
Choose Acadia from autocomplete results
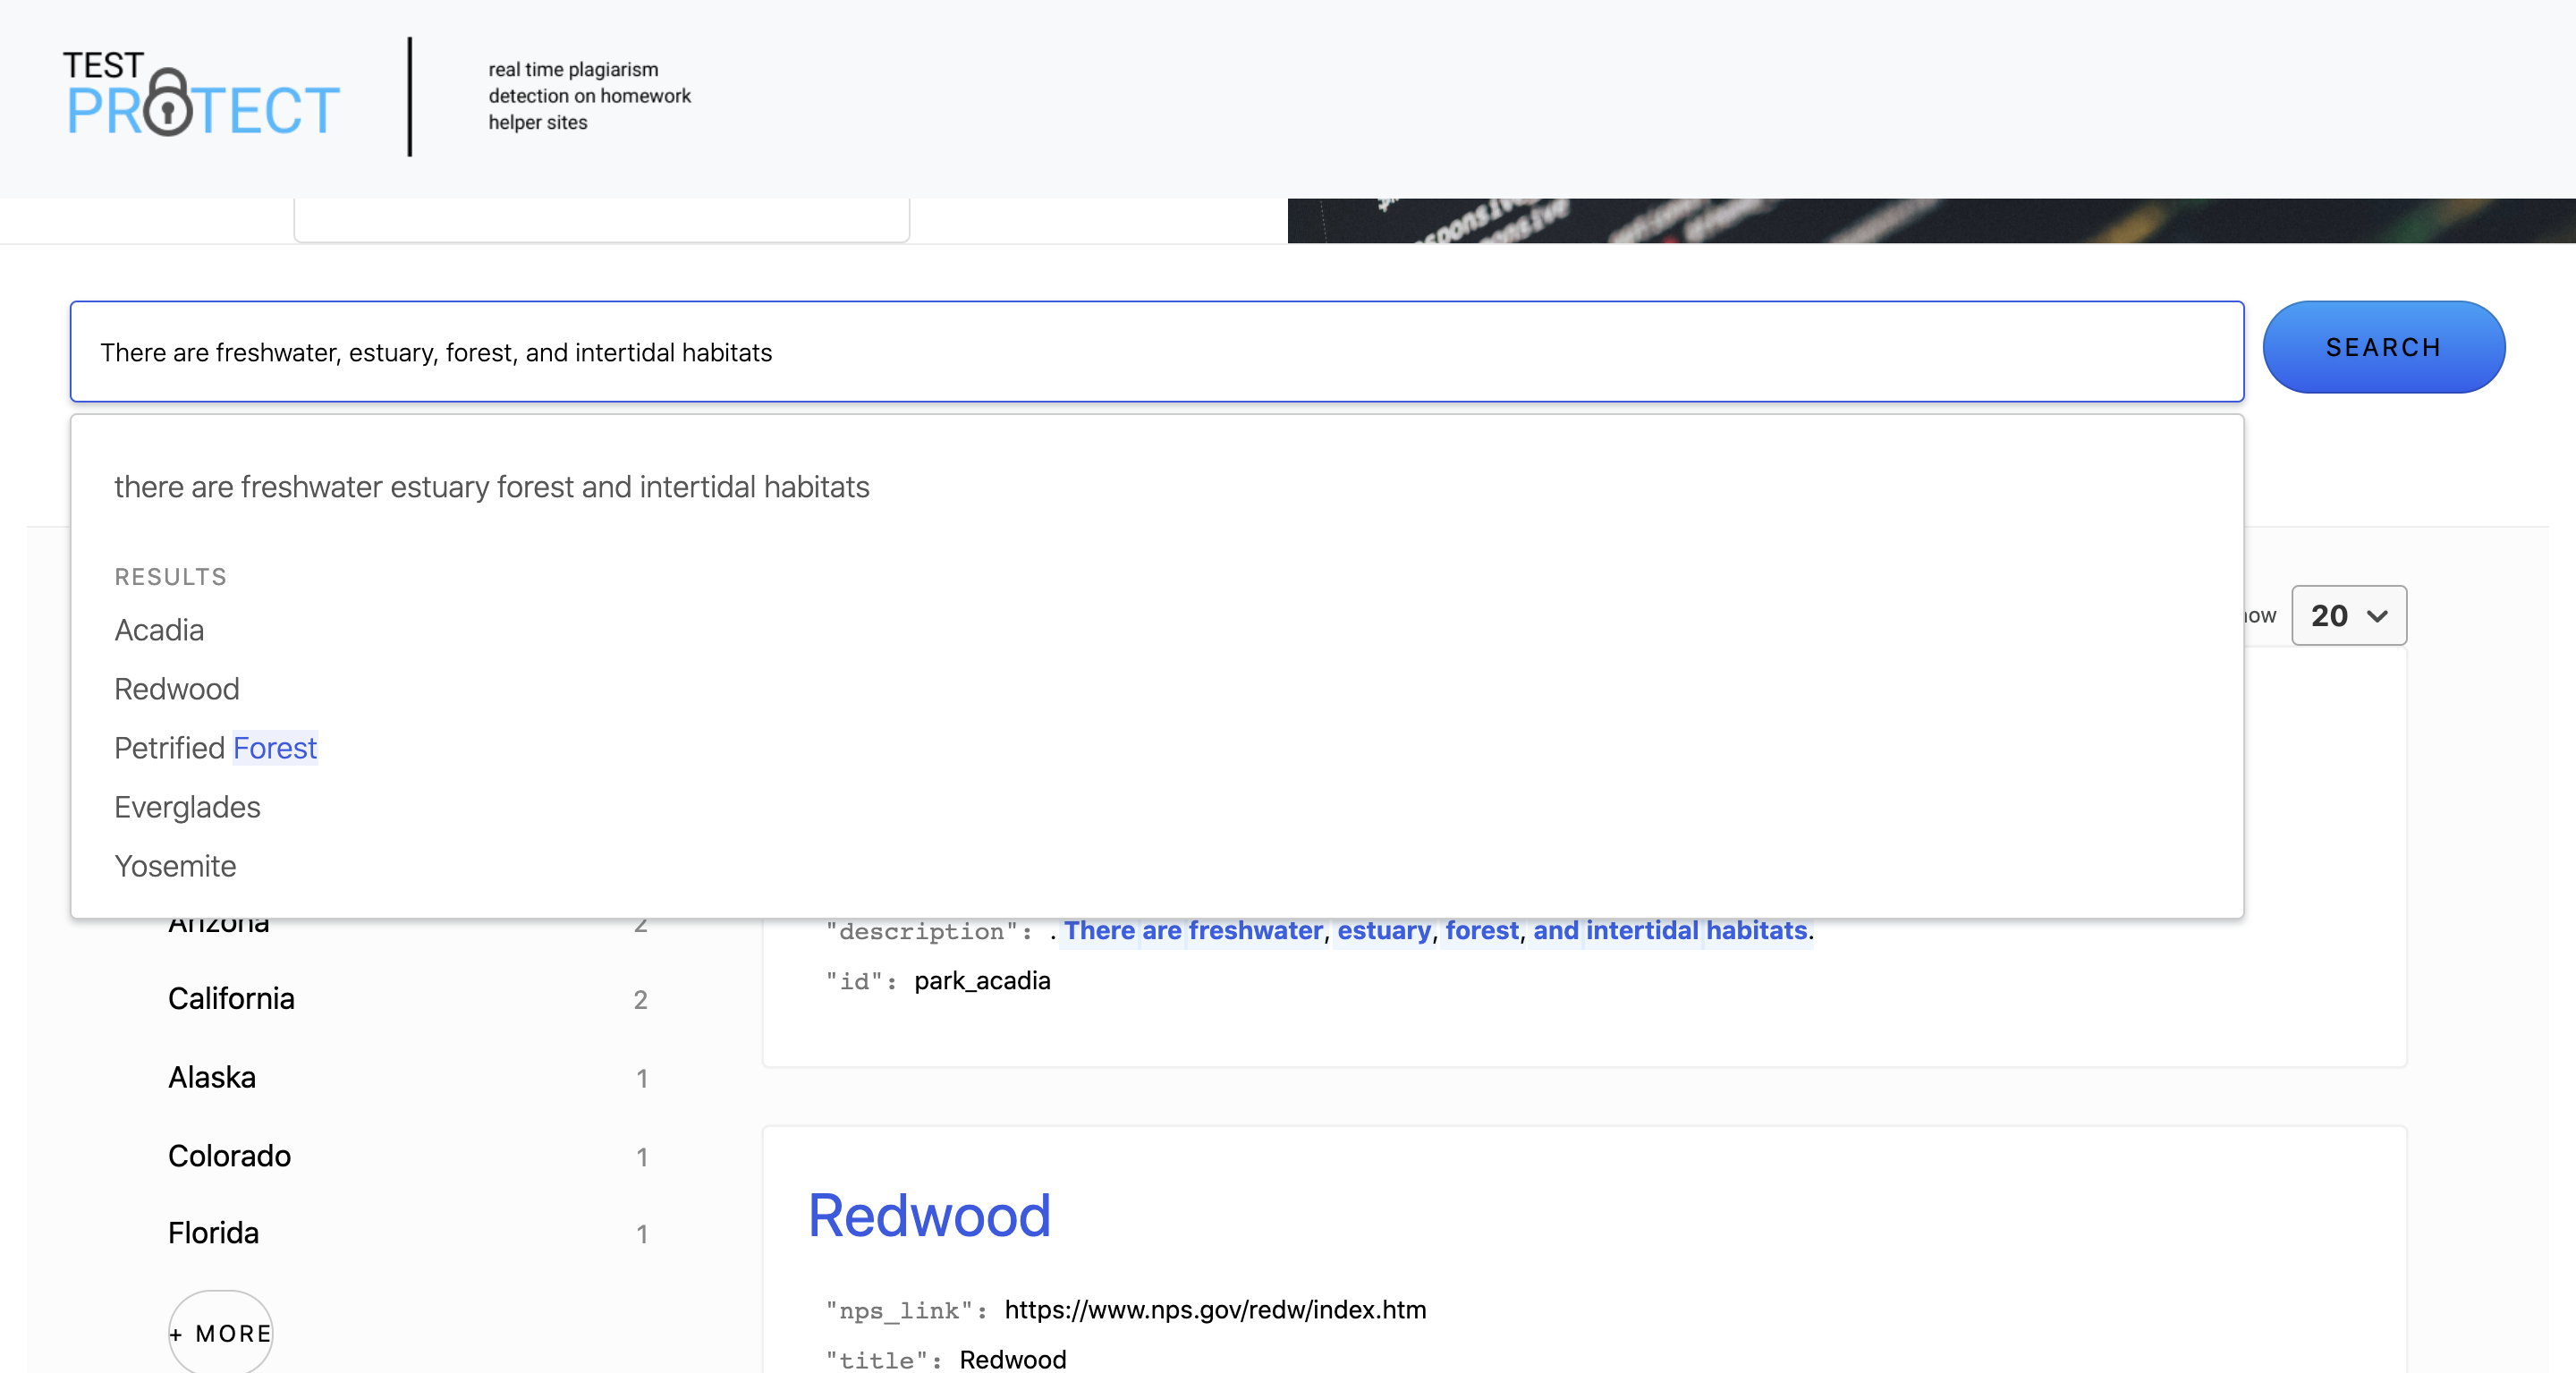[x=159, y=630]
